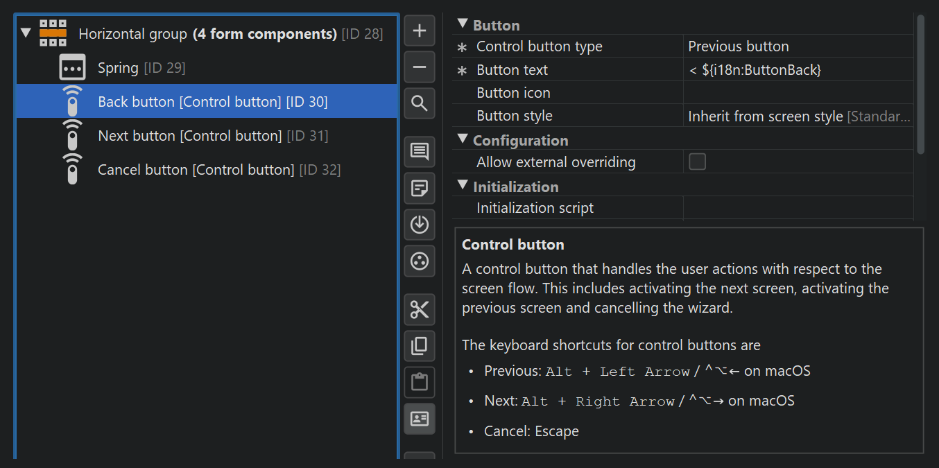Open the Control button type value dropdown
Viewport: 939px width, 468px height.
(x=798, y=46)
